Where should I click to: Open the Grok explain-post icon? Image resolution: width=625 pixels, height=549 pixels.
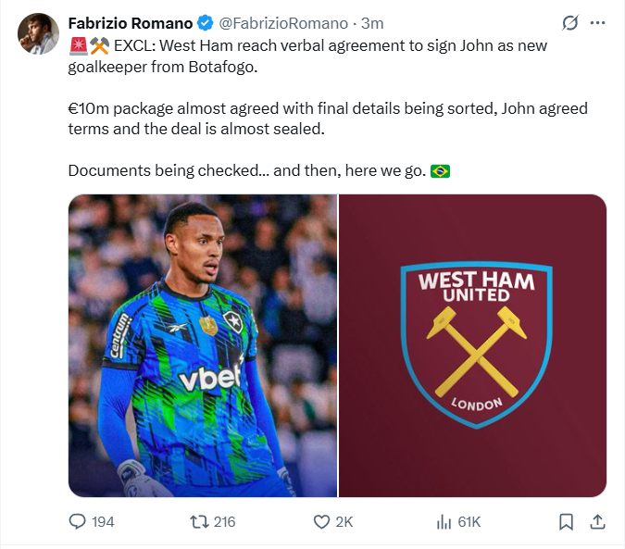click(x=571, y=23)
